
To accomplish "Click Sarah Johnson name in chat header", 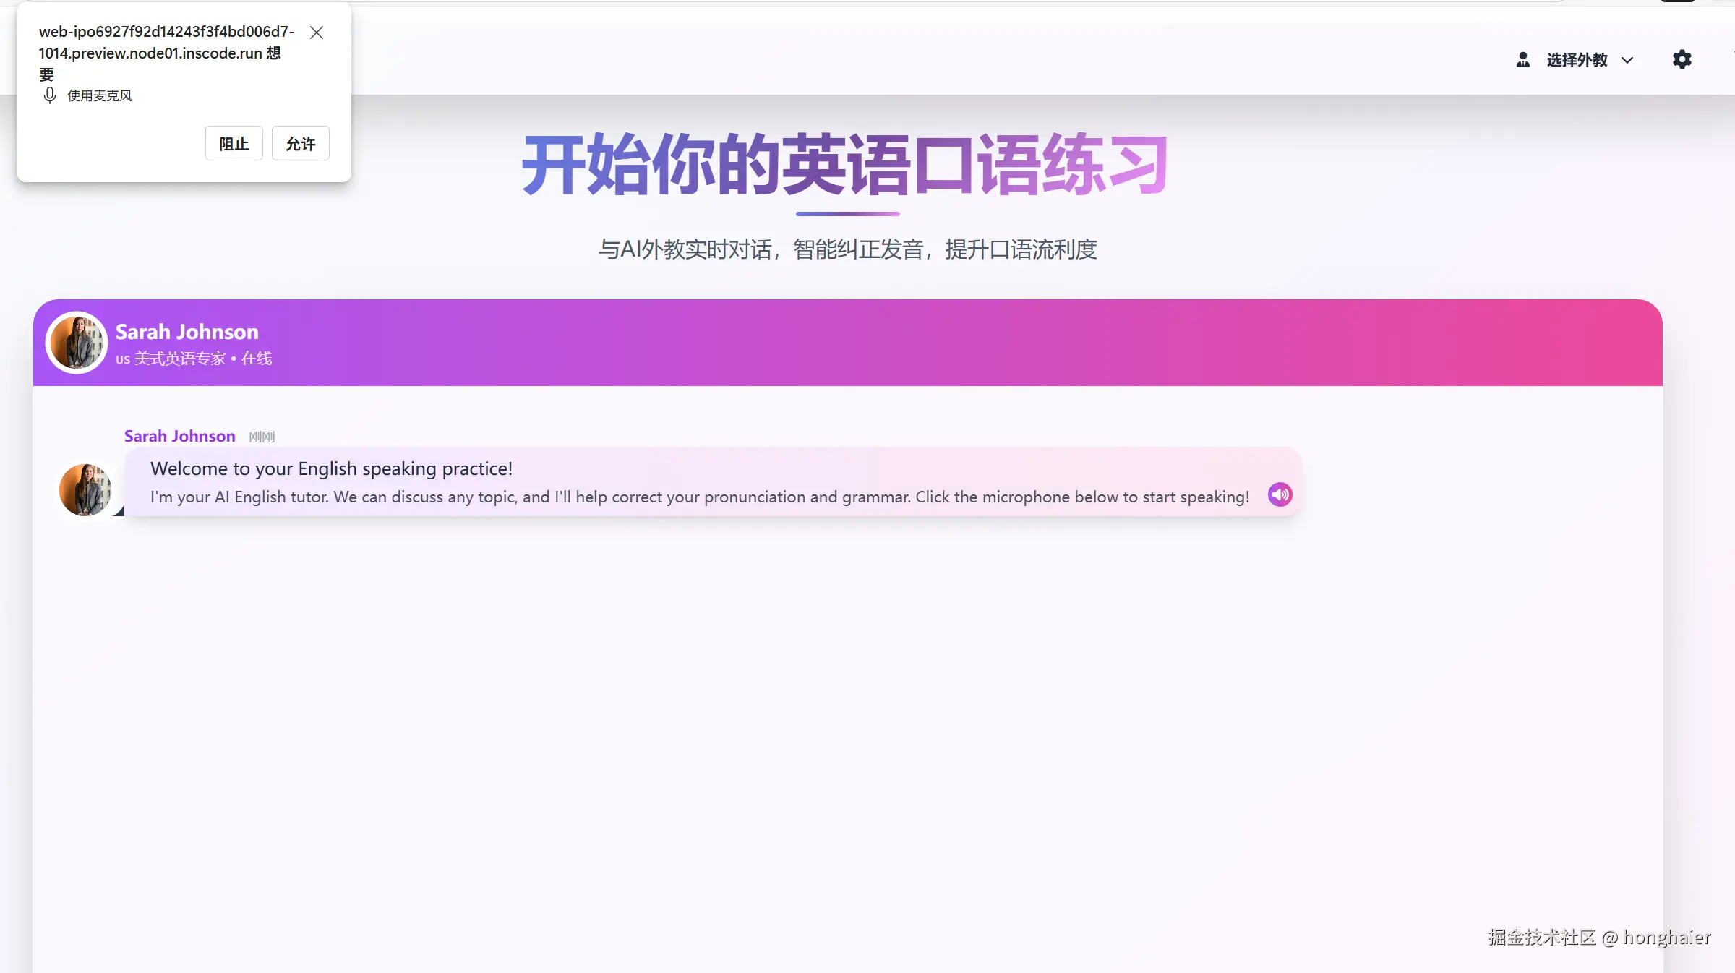I will 187,332.
